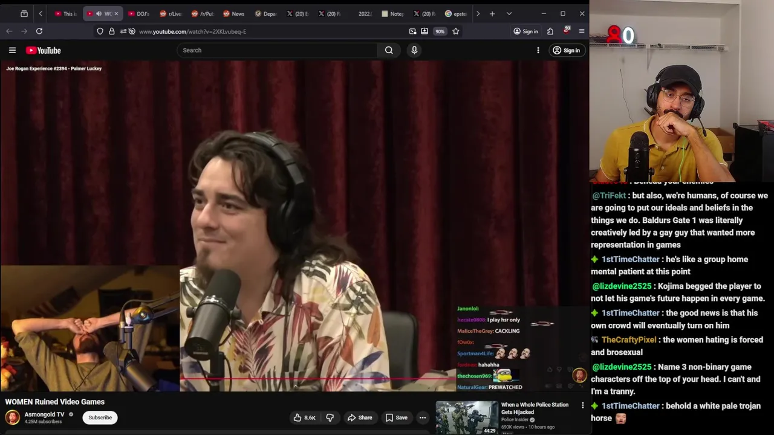The image size is (774, 435).
Task: Switch to the 2022 tab
Action: coord(361,13)
